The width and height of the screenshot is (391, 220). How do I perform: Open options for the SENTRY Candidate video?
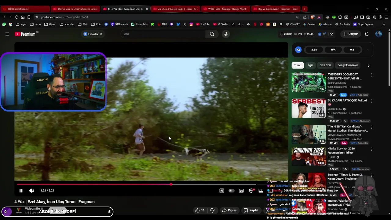pyautogui.click(x=372, y=127)
